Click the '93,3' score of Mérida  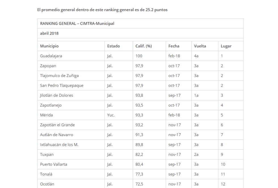coord(139,115)
